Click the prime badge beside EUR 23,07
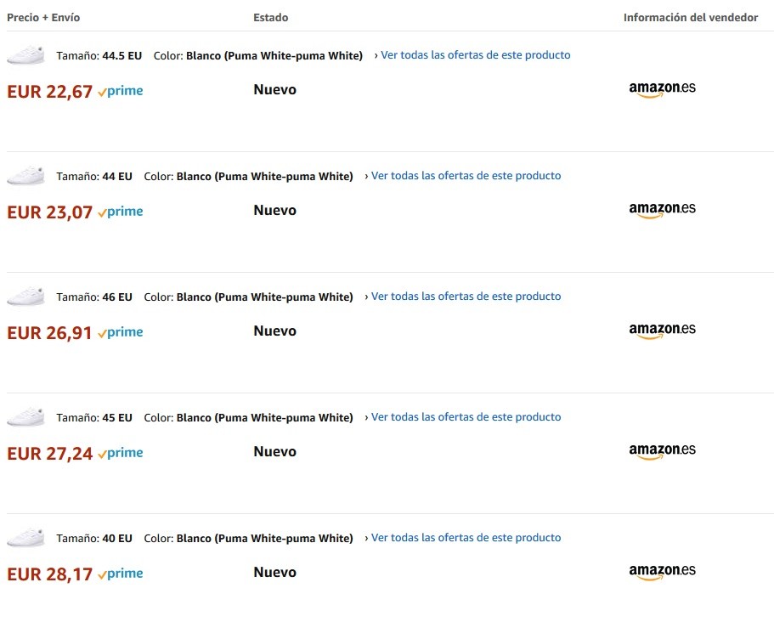The width and height of the screenshot is (774, 622). click(x=121, y=212)
